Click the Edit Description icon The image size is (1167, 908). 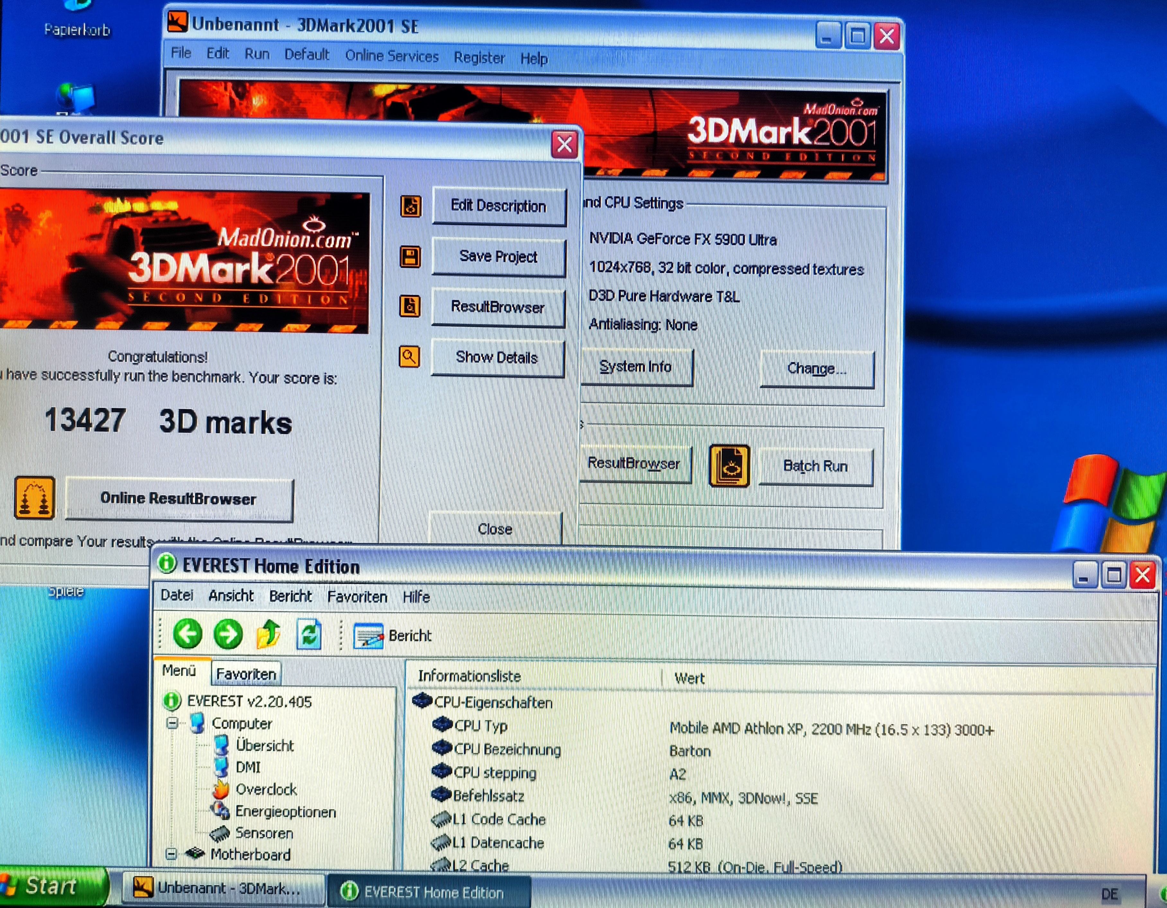[x=411, y=206]
